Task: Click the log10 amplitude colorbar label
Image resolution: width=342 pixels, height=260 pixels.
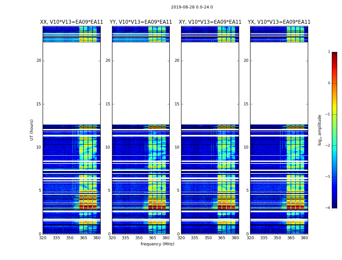Action: click(x=320, y=130)
